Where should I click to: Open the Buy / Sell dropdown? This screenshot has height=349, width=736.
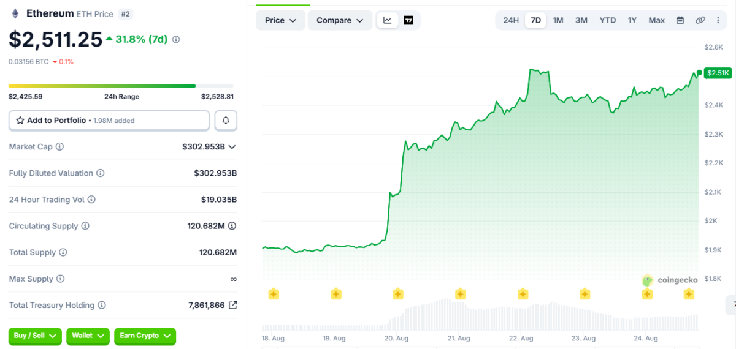(35, 336)
